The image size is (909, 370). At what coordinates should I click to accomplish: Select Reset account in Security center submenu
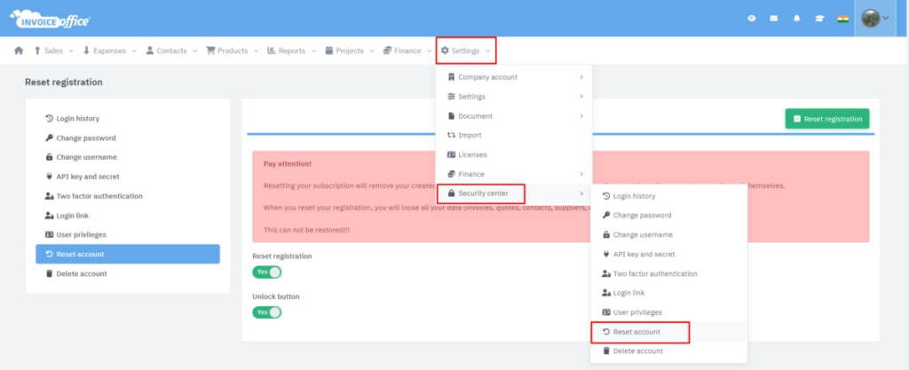click(636, 332)
